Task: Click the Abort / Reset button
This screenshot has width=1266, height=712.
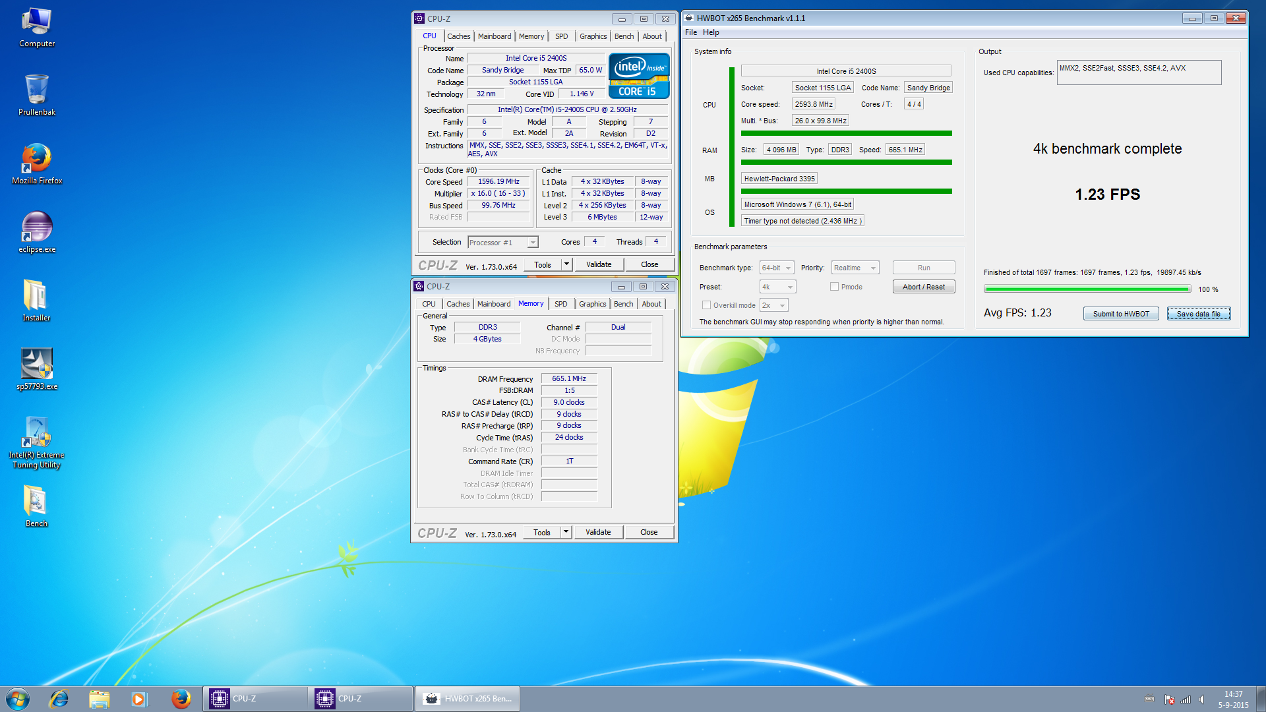Action: [924, 287]
